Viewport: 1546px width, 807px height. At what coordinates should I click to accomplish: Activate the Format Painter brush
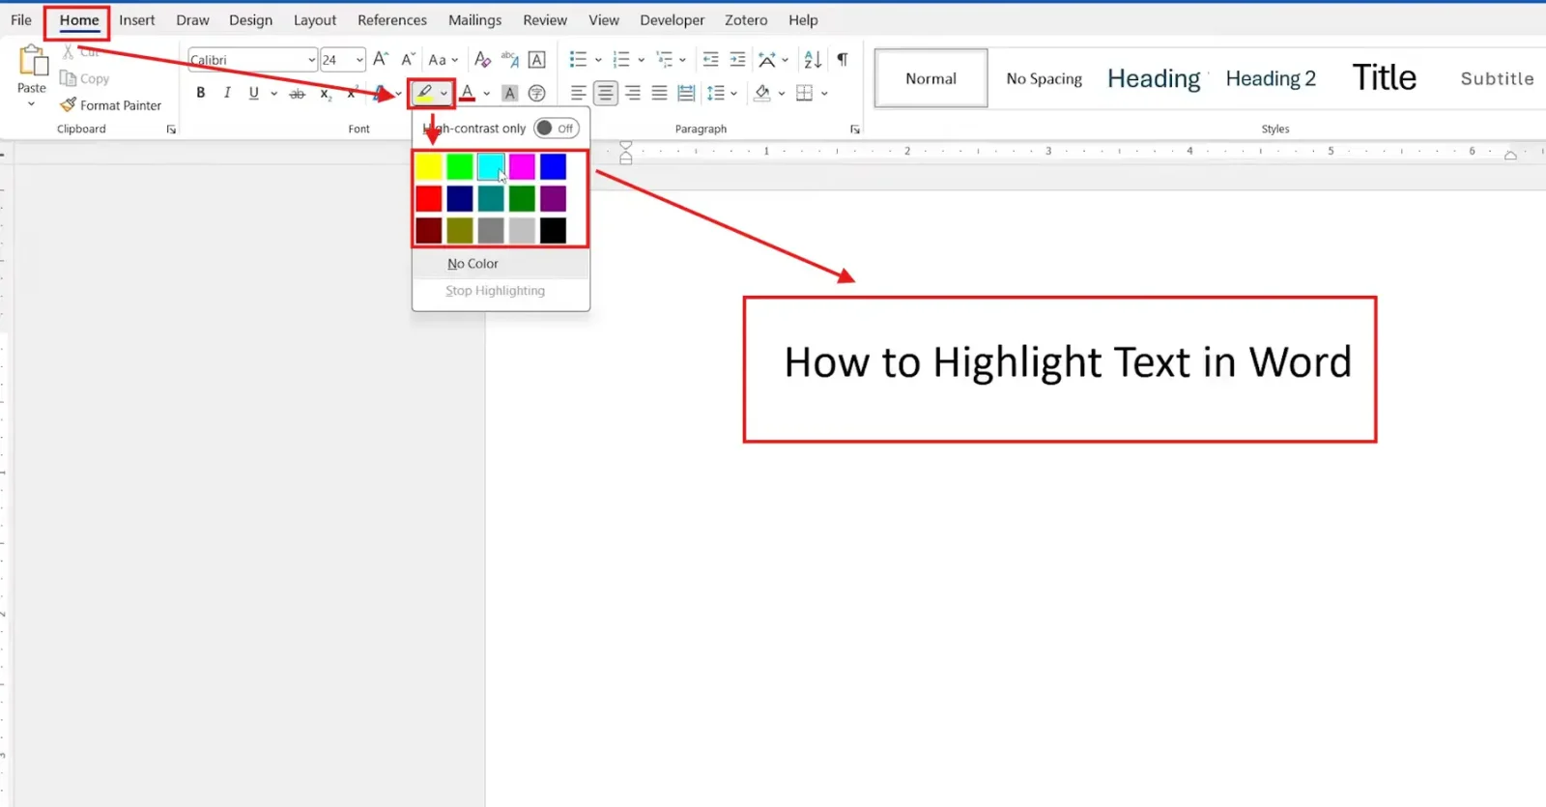(x=110, y=104)
